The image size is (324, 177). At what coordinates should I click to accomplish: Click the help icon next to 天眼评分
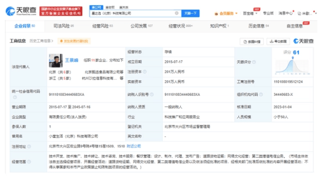[254, 62]
